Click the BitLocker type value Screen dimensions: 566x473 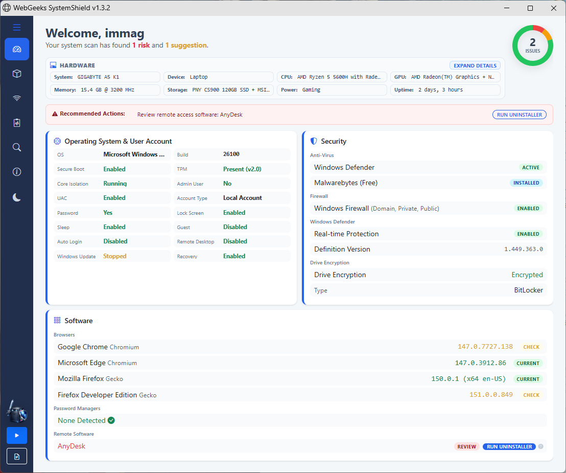point(529,290)
